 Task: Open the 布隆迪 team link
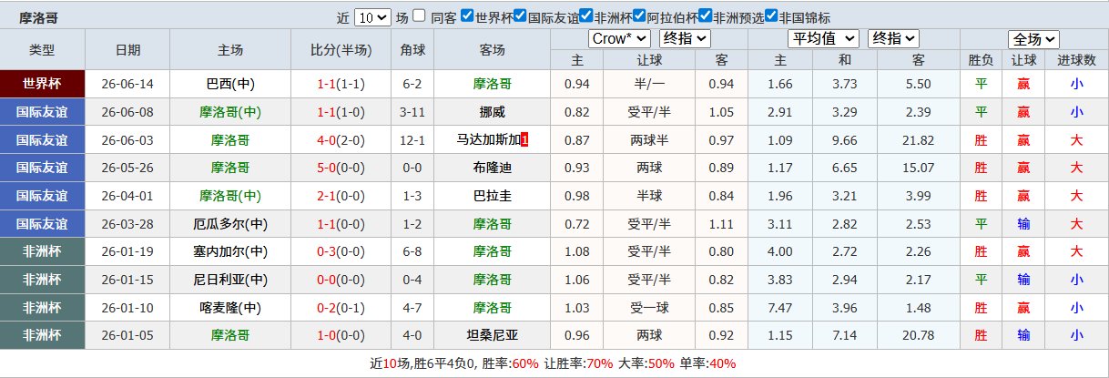[493, 168]
